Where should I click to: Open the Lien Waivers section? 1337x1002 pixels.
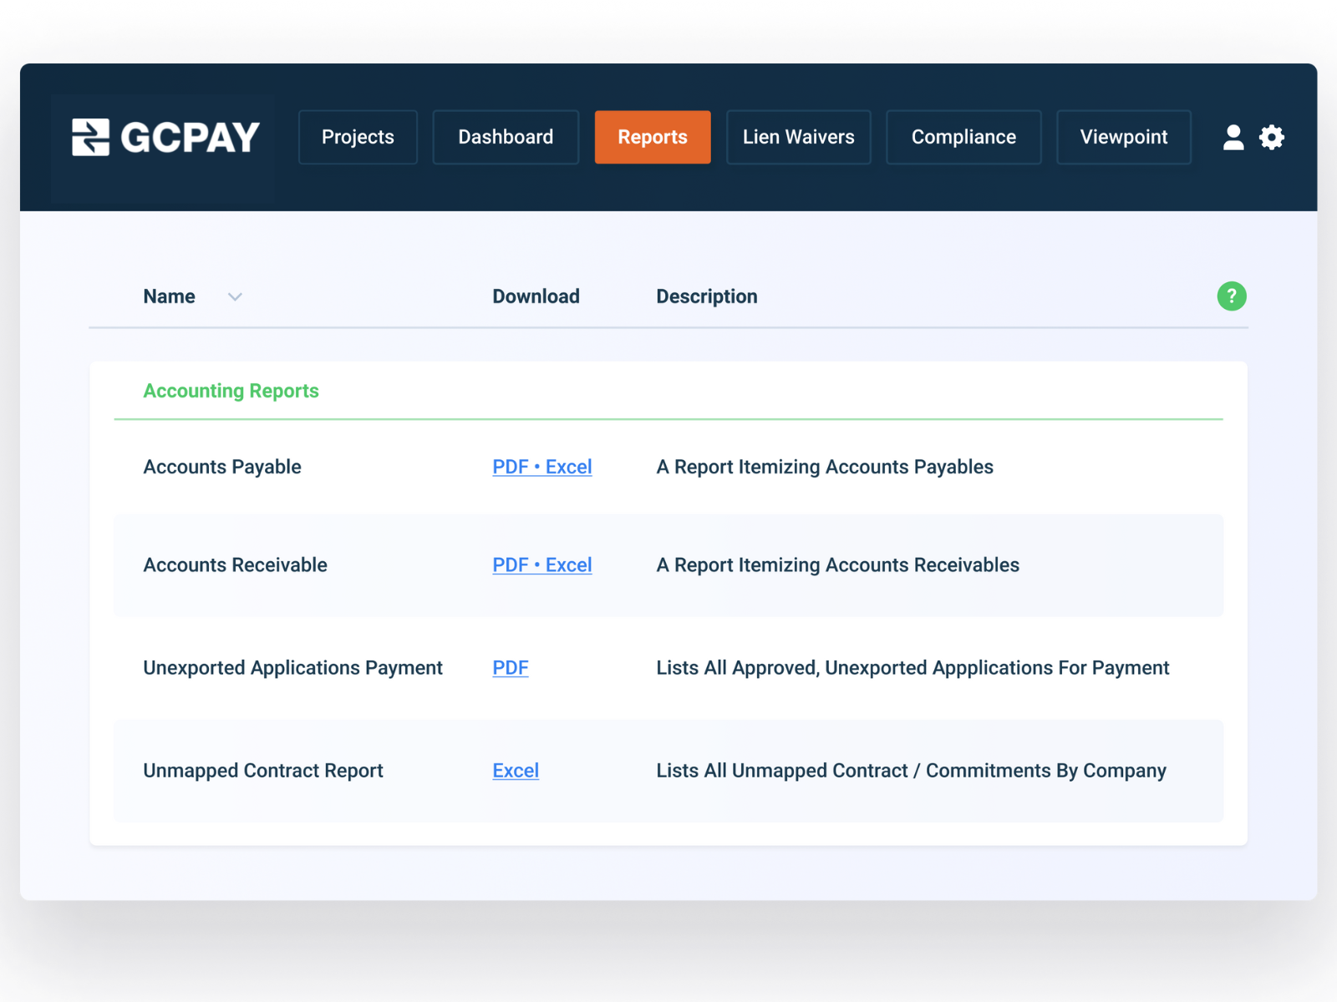click(798, 137)
